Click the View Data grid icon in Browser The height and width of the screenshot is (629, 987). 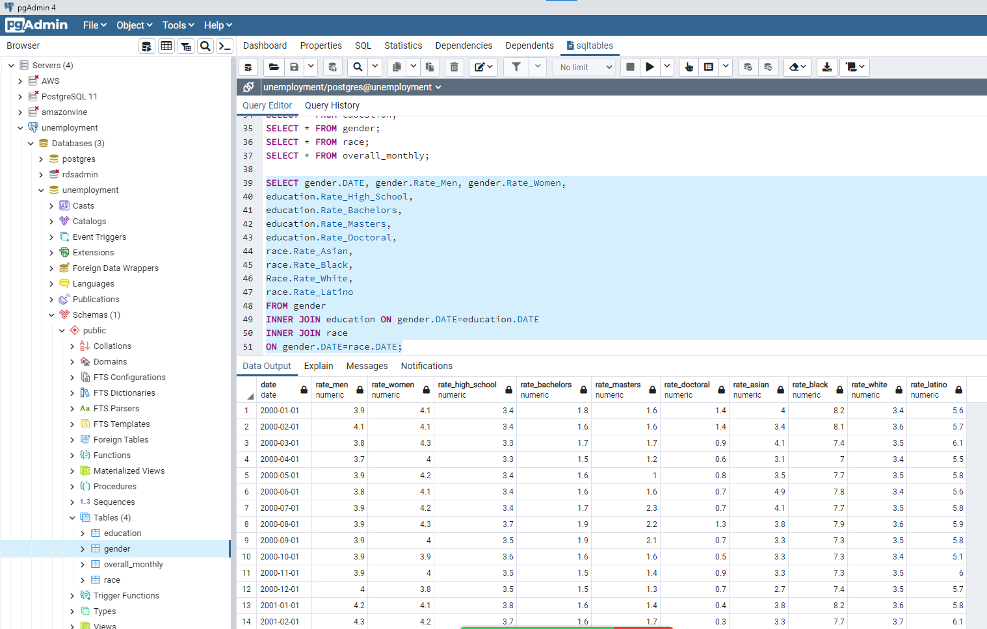click(x=166, y=46)
